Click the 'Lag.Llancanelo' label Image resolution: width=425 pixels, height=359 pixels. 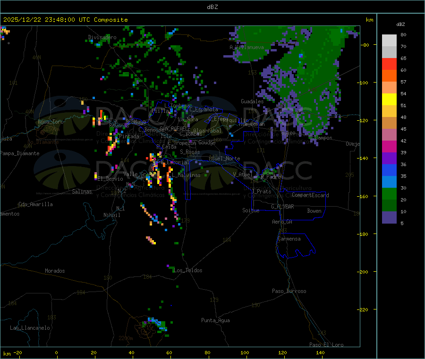[30, 328]
